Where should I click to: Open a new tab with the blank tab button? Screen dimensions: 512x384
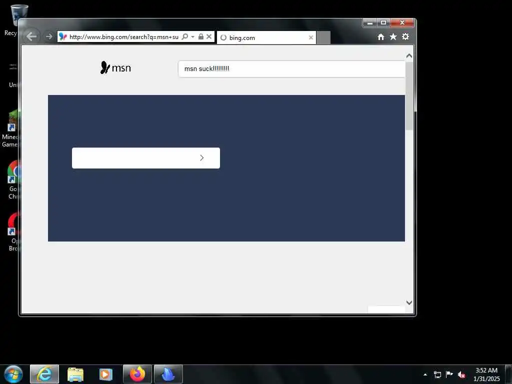pyautogui.click(x=323, y=37)
